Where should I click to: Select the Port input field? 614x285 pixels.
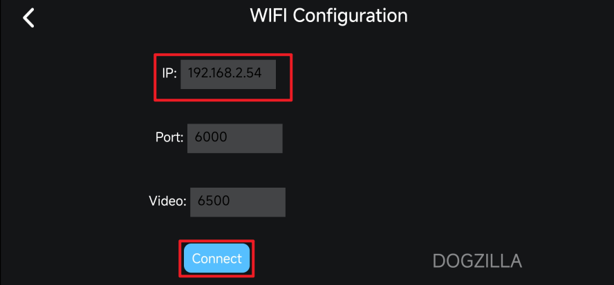(234, 139)
